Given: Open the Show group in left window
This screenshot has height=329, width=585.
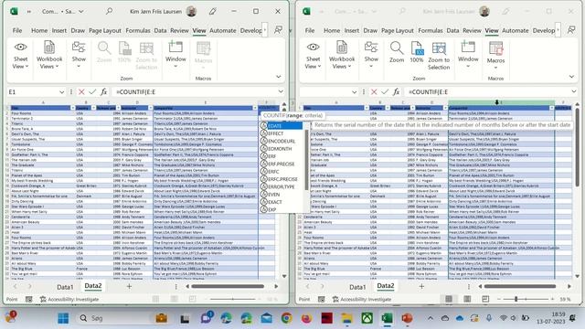Looking at the screenshot, I should (79, 56).
